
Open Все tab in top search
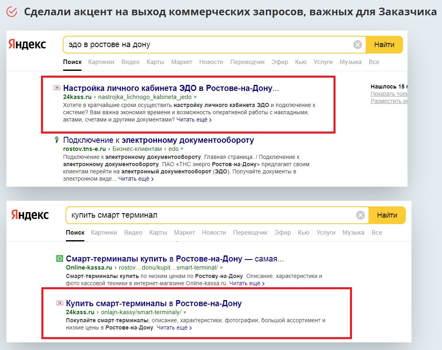pos(374,62)
